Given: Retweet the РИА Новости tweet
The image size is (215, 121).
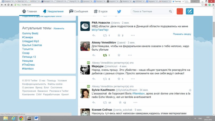Looking at the screenshot, I should [x=105, y=35].
